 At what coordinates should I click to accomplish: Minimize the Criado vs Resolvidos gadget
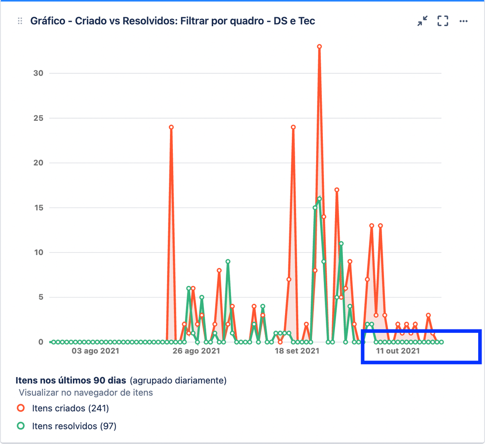tap(422, 21)
